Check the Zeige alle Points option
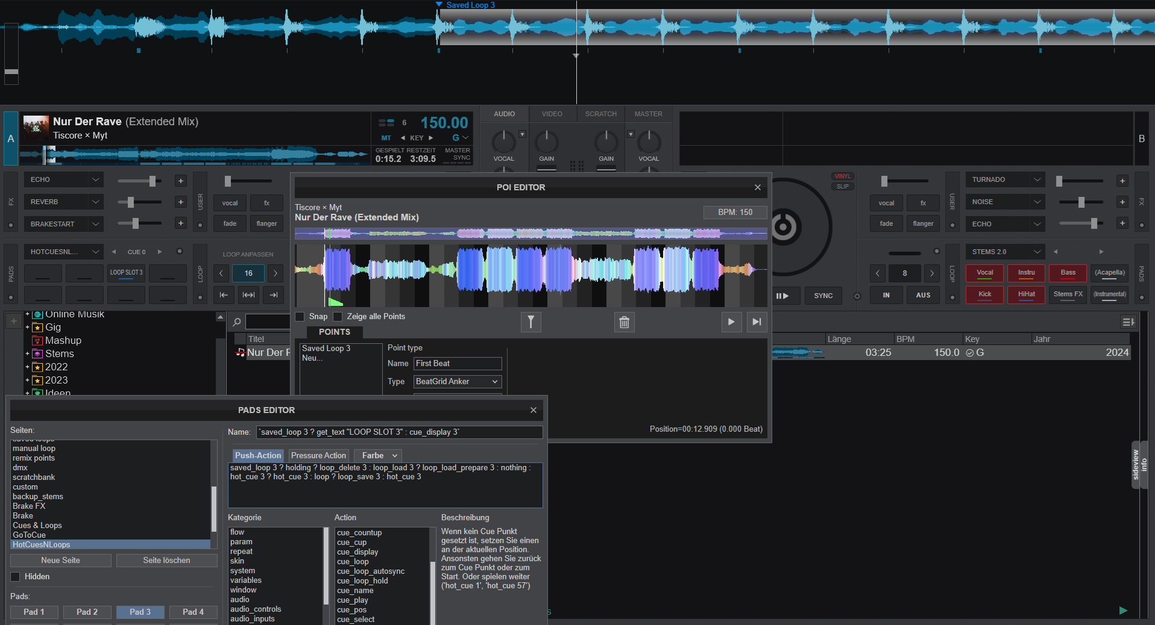The height and width of the screenshot is (625, 1155). pyautogui.click(x=338, y=317)
